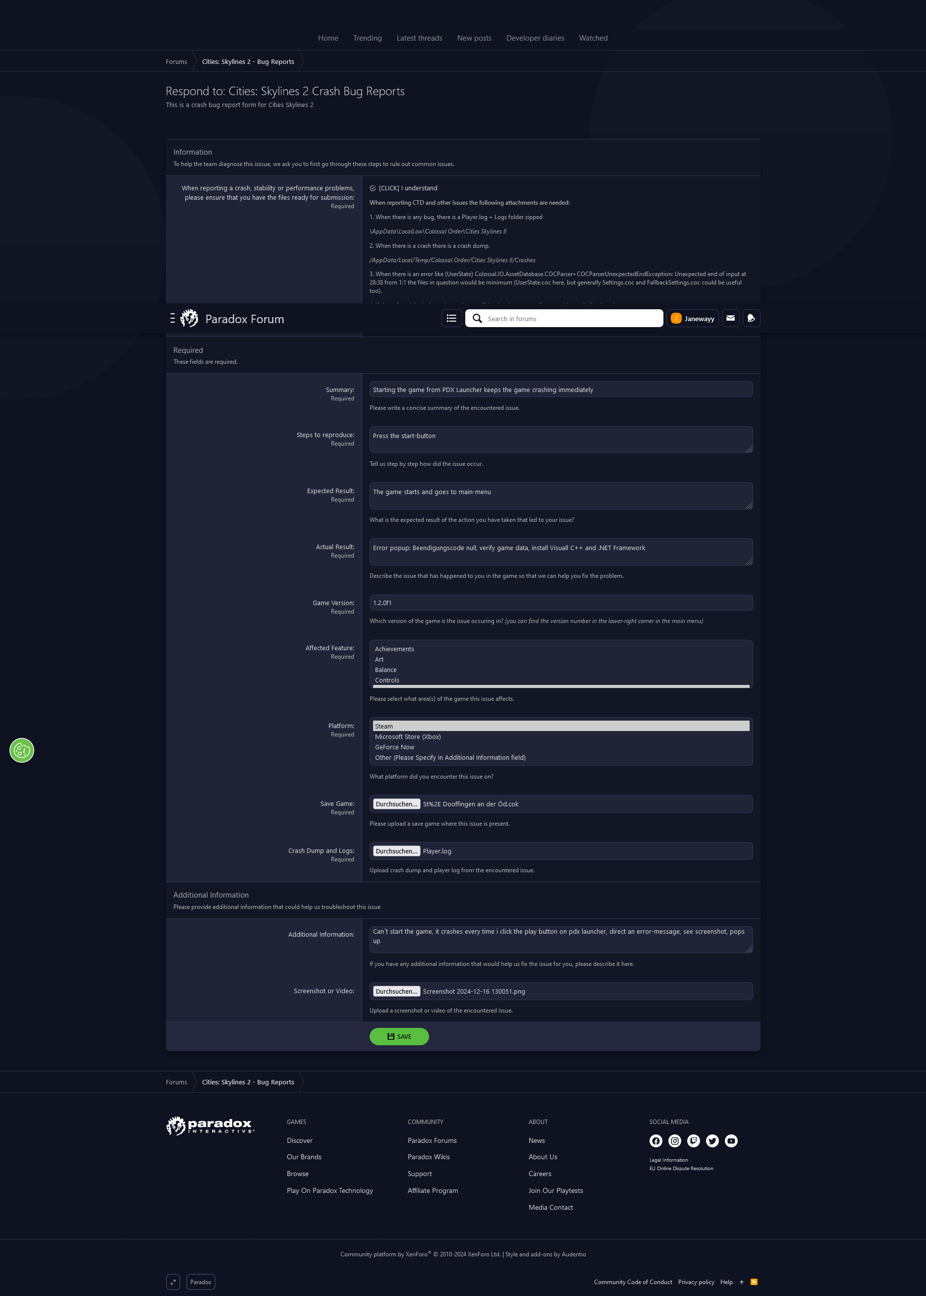This screenshot has height=1296, width=926.
Task: Open Developer diaries navigation item
Action: (x=535, y=38)
